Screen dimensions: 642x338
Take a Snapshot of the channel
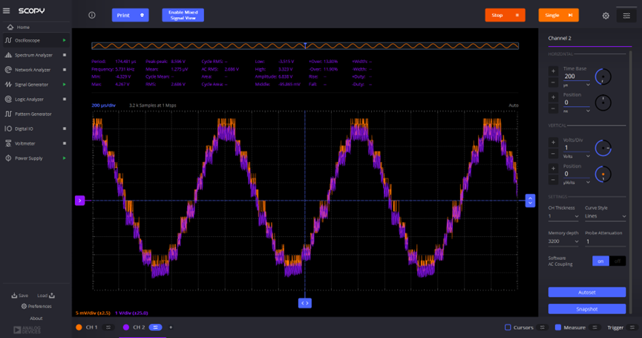[x=587, y=309]
